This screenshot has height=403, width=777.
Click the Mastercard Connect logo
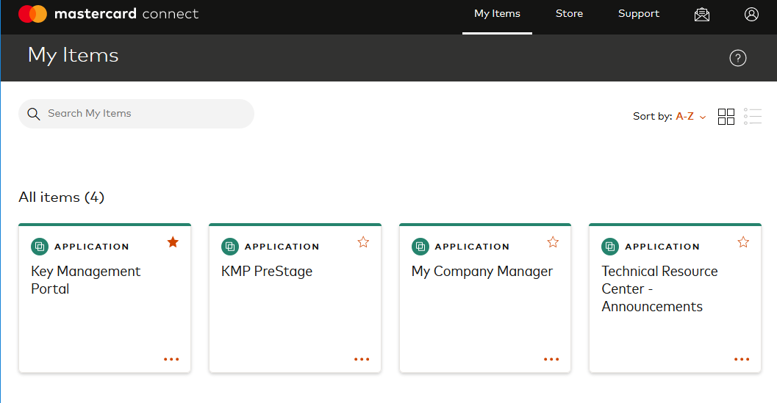[108, 14]
